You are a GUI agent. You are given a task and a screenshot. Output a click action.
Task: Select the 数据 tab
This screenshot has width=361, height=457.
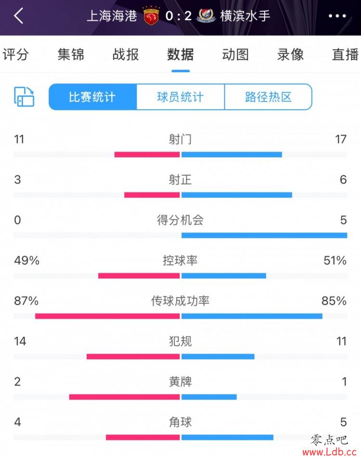pos(180,54)
